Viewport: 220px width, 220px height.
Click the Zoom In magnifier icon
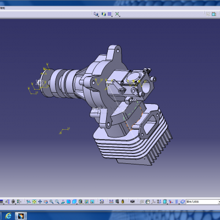(52, 202)
